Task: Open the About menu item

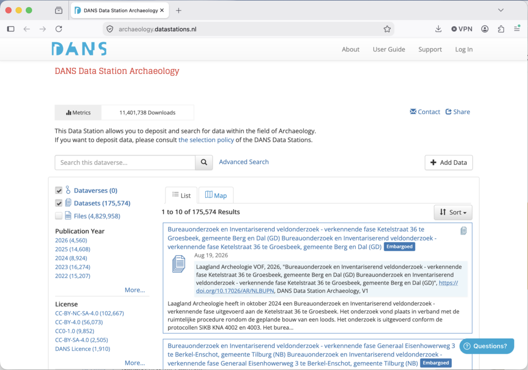Action: pyautogui.click(x=351, y=49)
